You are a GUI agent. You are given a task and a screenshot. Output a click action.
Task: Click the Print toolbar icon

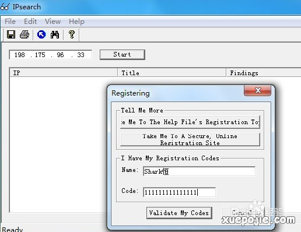pyautogui.click(x=24, y=34)
